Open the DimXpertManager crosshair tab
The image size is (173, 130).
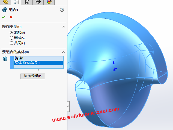point(38,2)
